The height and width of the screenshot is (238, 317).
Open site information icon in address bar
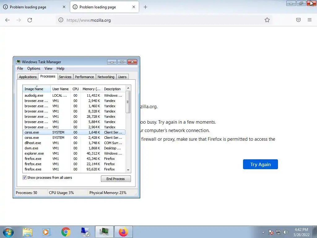point(61,20)
